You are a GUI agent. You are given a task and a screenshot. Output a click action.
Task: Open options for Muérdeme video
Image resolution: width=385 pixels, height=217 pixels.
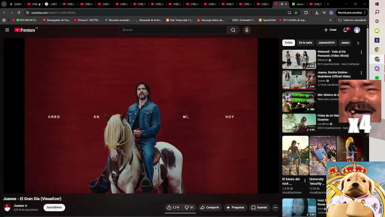361,73
